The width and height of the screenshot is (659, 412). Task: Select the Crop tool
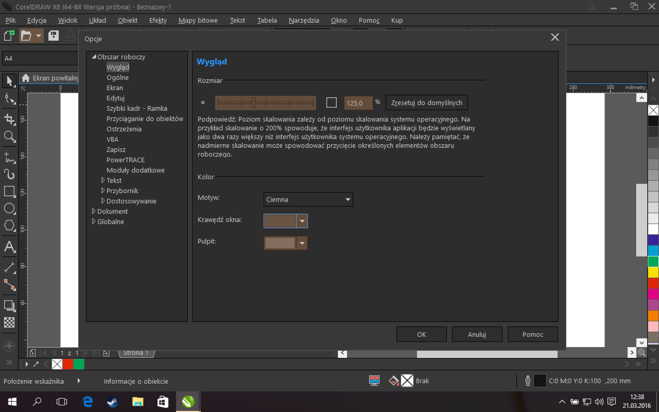click(9, 119)
